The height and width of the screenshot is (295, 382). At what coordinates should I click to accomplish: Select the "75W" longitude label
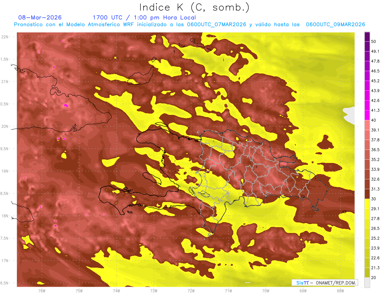tap(79, 291)
